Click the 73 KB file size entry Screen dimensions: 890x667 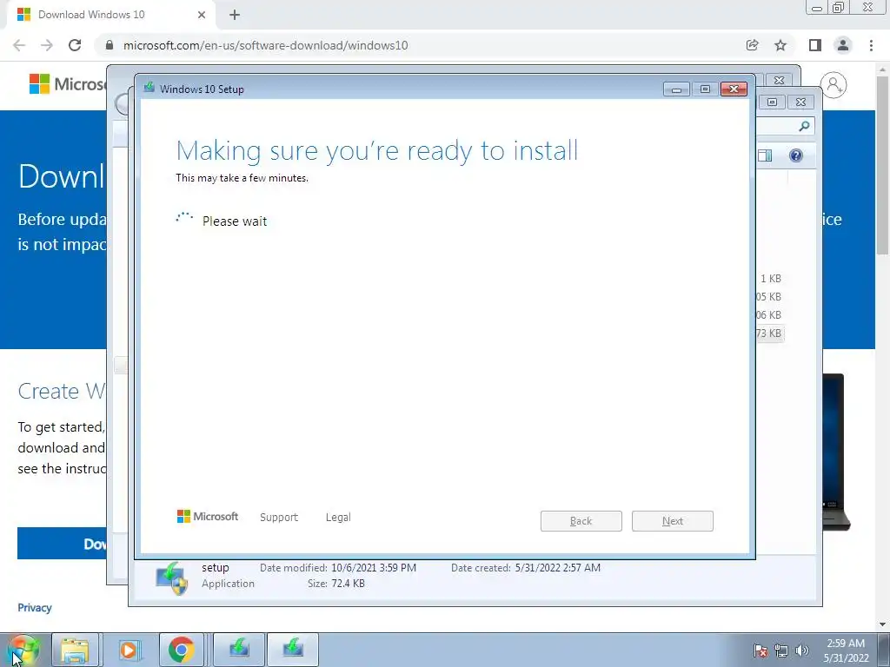pyautogui.click(x=768, y=333)
